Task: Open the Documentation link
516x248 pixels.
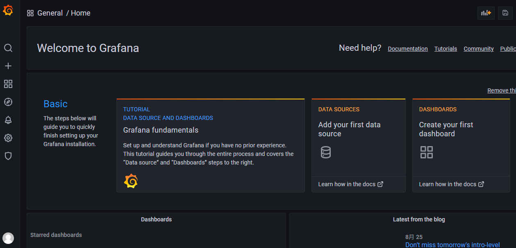Action: coord(408,49)
